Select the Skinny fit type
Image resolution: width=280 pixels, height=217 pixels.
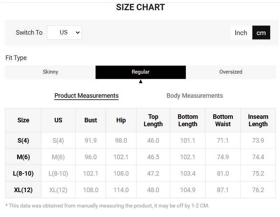coord(50,72)
